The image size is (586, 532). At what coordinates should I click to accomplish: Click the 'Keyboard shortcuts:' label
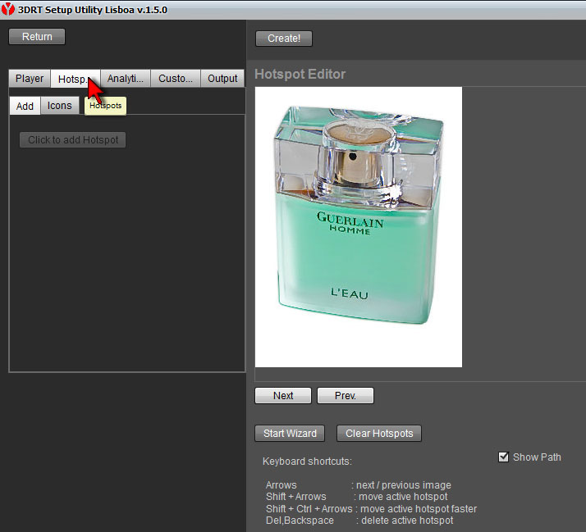[x=307, y=461]
